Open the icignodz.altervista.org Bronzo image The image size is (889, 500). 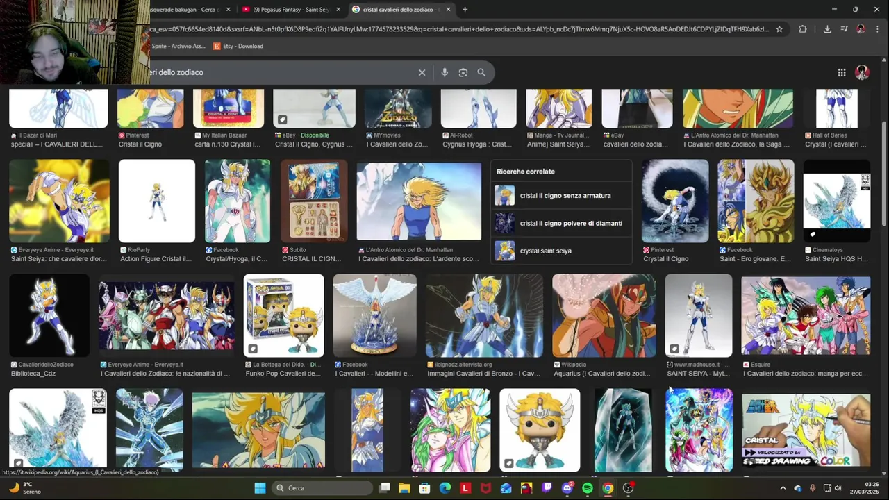[484, 315]
